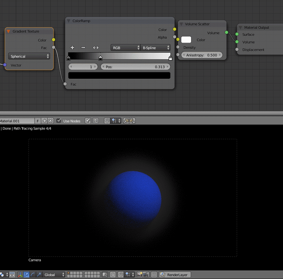Click the render image camera icon
The height and width of the screenshot is (279, 283).
140,275
